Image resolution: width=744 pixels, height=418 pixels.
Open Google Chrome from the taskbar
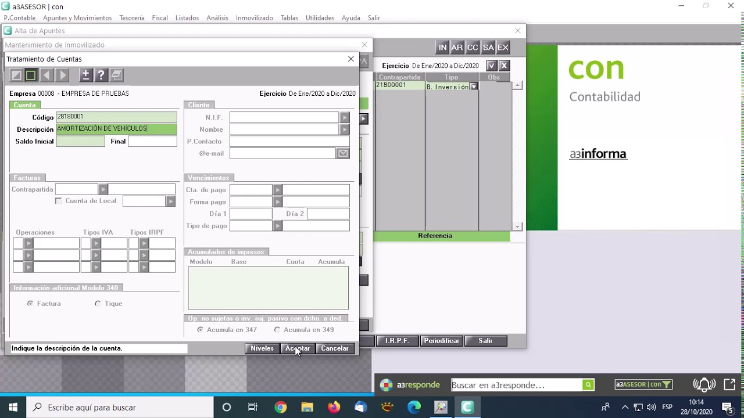click(281, 408)
